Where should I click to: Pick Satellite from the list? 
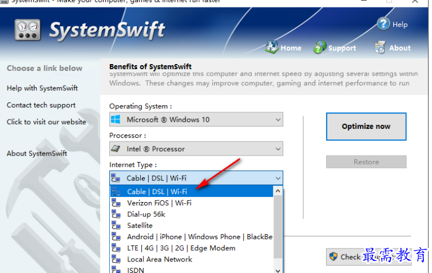(x=192, y=225)
